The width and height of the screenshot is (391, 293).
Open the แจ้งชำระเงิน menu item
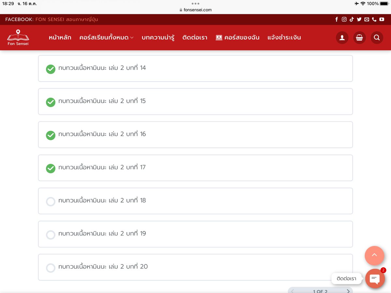(x=284, y=37)
